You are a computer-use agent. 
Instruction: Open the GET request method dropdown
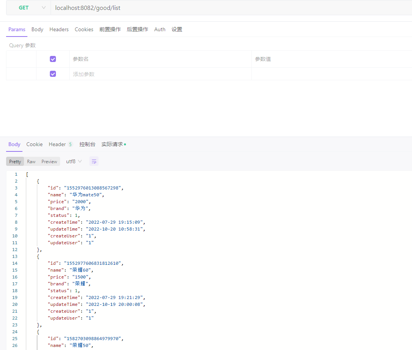(29, 8)
